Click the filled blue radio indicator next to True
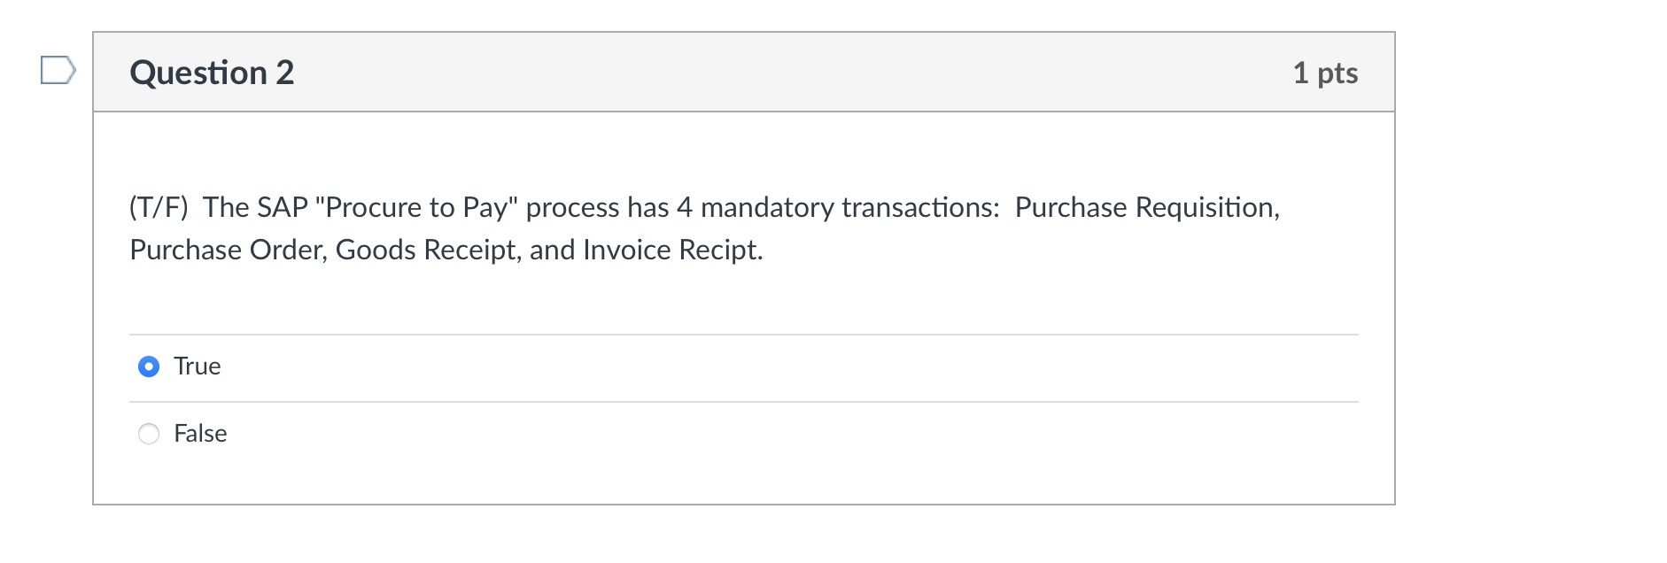The width and height of the screenshot is (1667, 563). [149, 366]
